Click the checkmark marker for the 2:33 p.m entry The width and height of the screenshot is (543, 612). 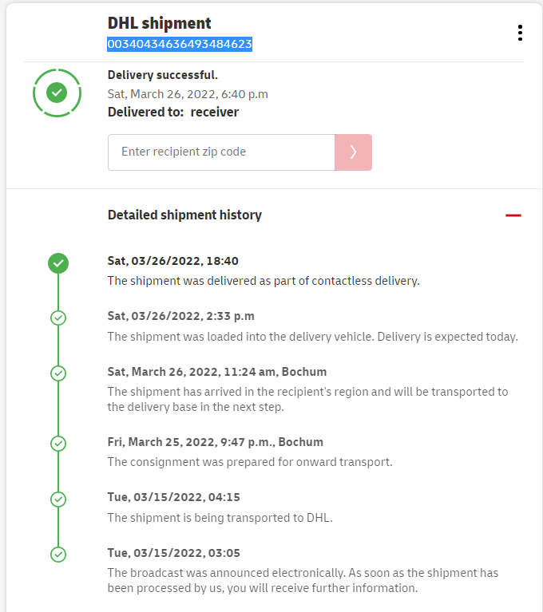click(x=58, y=318)
